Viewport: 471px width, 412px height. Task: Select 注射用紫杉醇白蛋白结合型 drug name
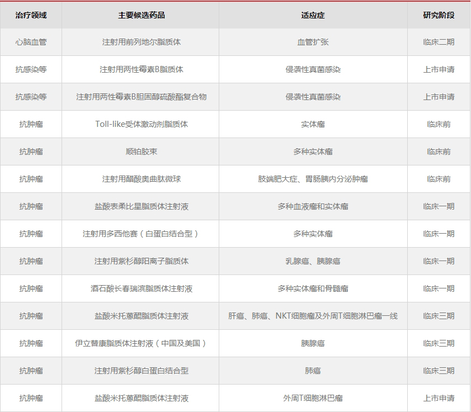click(141, 371)
